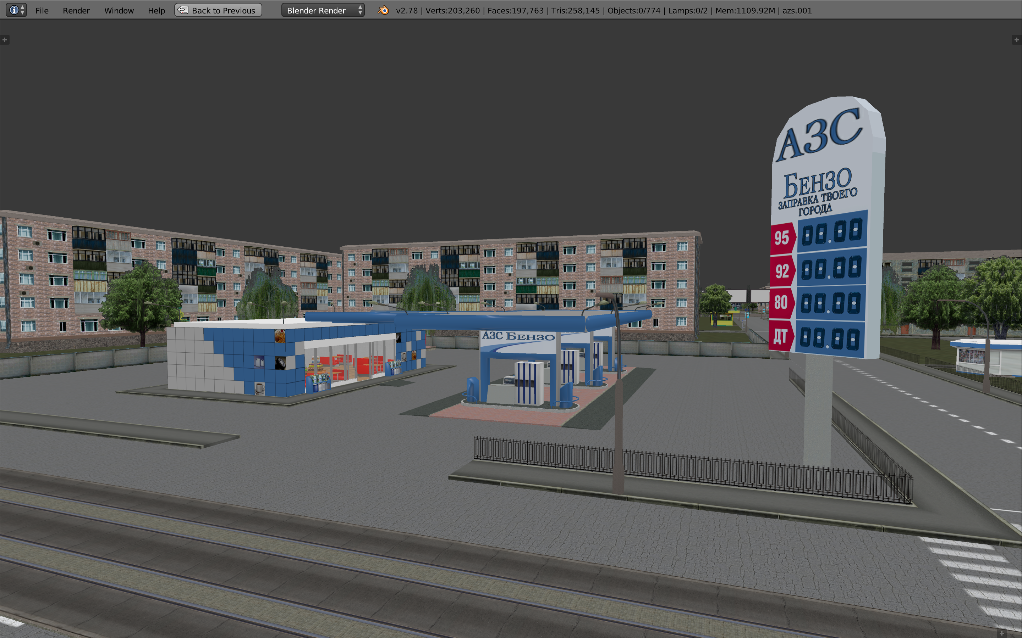The height and width of the screenshot is (638, 1022).
Task: Click the Back to Previous button
Action: point(218,10)
